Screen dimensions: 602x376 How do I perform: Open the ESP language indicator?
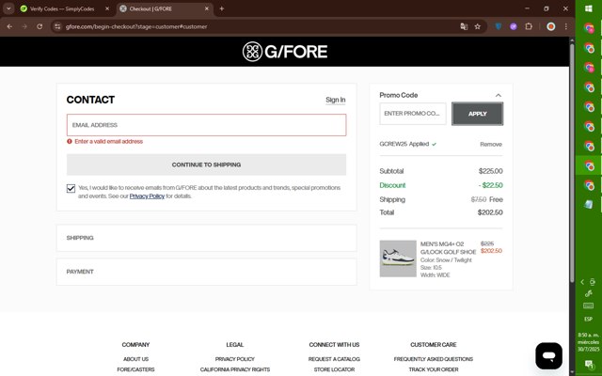click(x=588, y=320)
